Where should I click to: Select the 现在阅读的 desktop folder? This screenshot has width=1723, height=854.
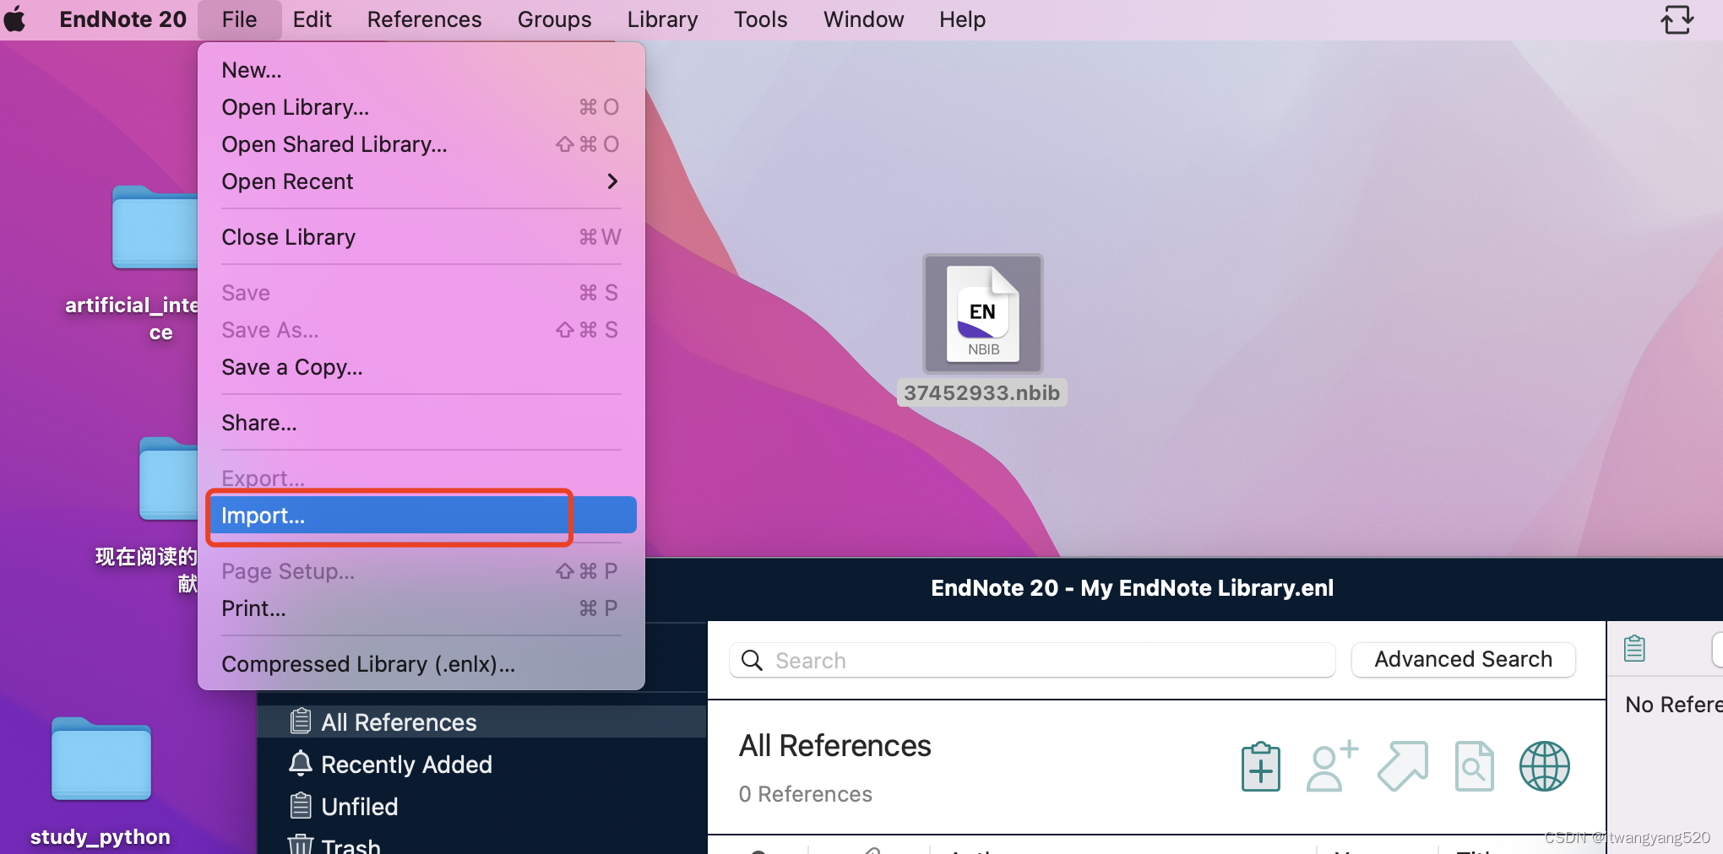tap(169, 478)
